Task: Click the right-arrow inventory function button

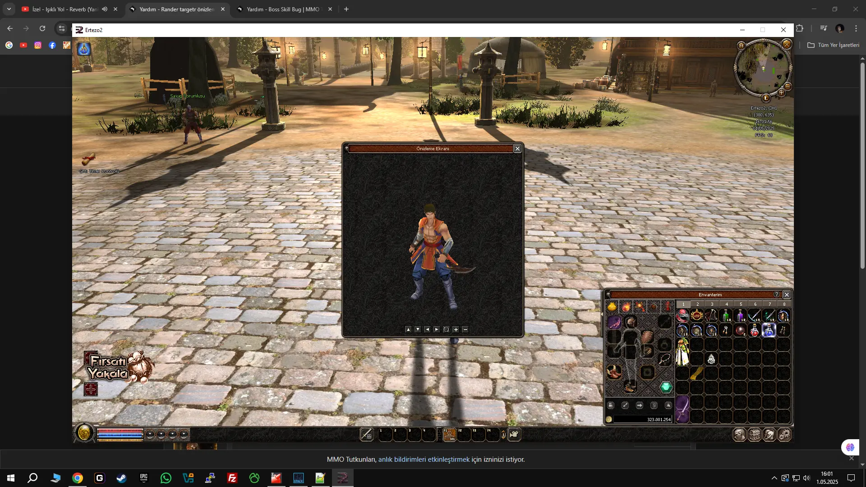Action: 640,405
